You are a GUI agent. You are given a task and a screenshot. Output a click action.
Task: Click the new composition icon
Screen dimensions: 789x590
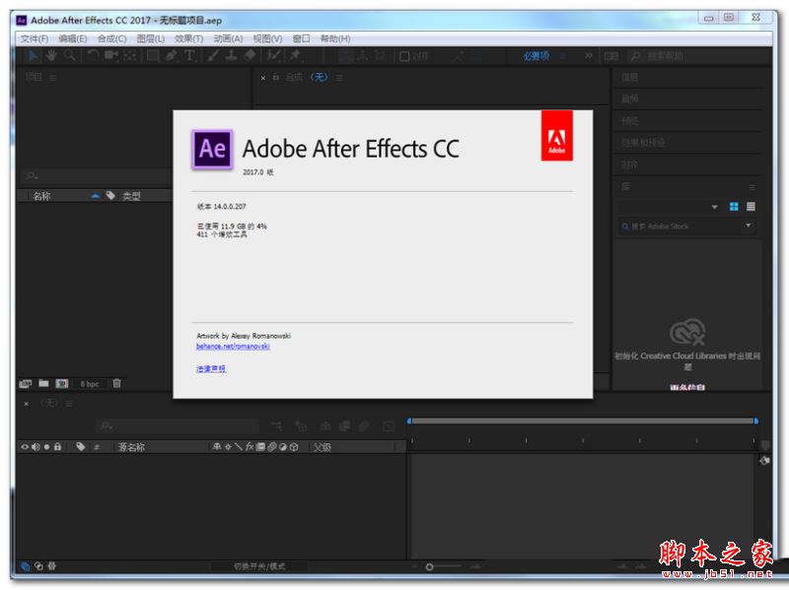coord(62,384)
